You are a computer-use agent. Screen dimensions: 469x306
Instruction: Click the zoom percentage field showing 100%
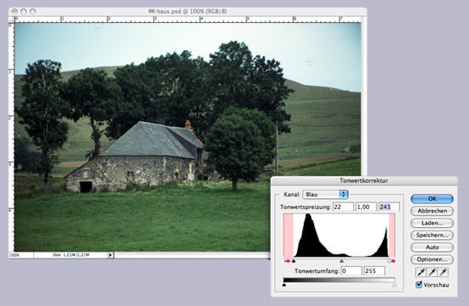21,255
